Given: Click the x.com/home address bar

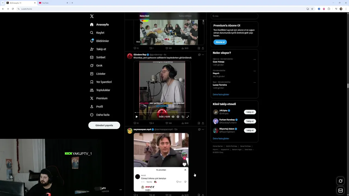Looking at the screenshot, I should pos(161,9).
